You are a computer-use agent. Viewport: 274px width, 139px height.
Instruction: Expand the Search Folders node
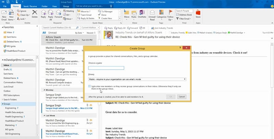coord(3,100)
